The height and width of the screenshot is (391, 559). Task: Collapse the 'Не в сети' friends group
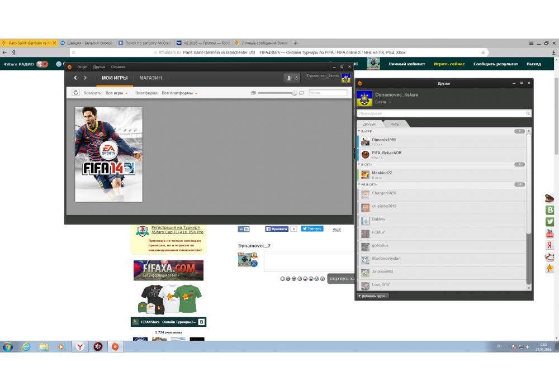tap(359, 184)
